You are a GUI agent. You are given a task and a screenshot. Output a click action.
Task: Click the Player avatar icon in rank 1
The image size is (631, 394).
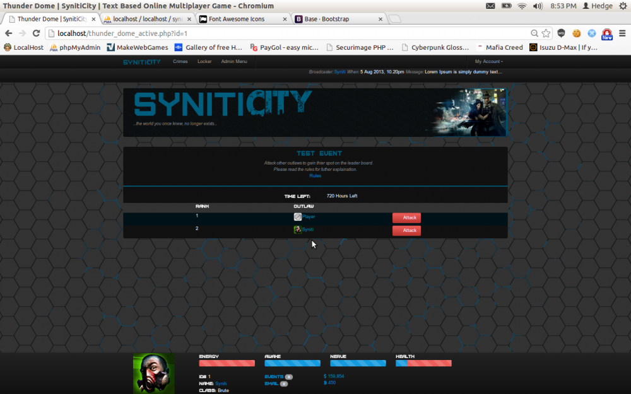point(298,217)
